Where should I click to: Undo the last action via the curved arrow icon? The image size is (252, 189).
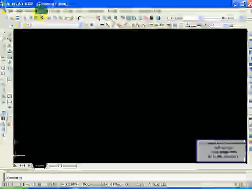(x=80, y=18)
